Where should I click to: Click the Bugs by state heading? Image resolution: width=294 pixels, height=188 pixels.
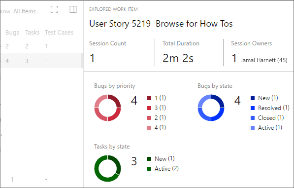tap(215, 86)
